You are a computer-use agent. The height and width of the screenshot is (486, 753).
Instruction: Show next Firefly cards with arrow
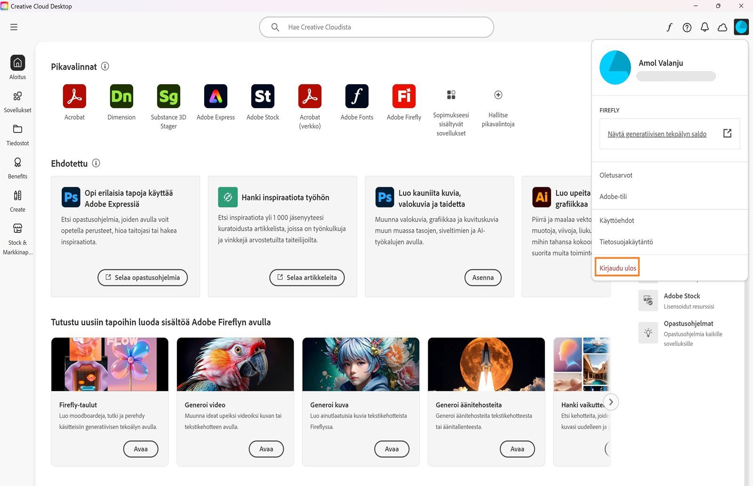coord(611,402)
